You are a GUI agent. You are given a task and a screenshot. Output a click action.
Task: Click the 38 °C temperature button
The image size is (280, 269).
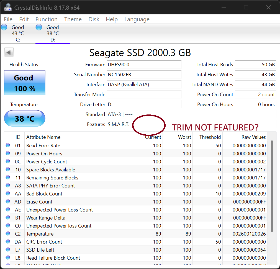point(25,118)
